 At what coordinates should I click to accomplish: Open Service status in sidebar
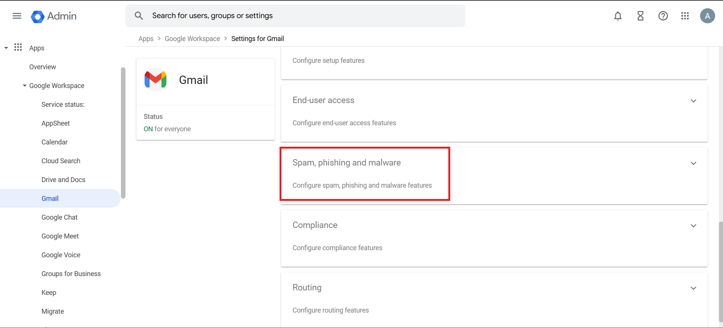[63, 105]
